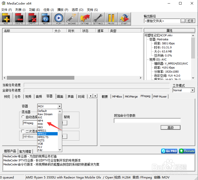Switch to the MKVMerge tab

point(131,97)
